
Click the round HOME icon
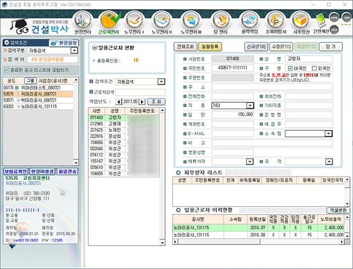(x=334, y=17)
